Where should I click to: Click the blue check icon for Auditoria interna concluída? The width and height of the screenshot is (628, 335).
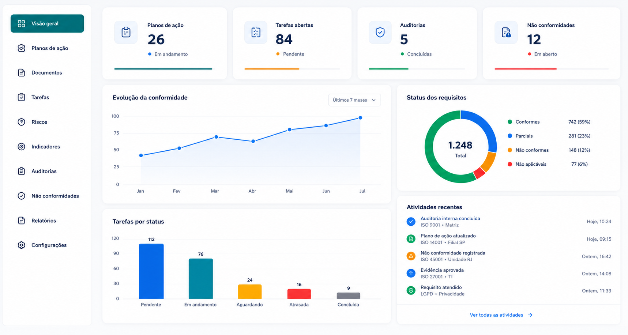pyautogui.click(x=411, y=221)
